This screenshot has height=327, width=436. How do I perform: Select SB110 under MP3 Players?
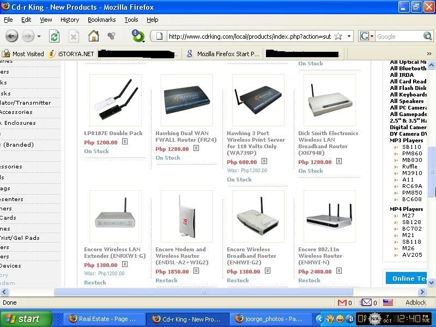(411, 147)
